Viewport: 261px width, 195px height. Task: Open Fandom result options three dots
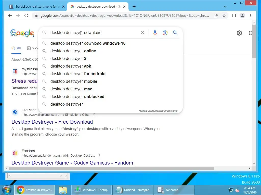tap(99, 156)
